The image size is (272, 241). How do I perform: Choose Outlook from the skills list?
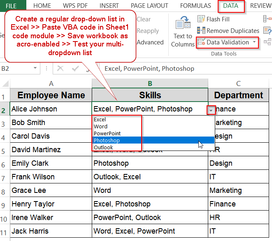coord(103,147)
